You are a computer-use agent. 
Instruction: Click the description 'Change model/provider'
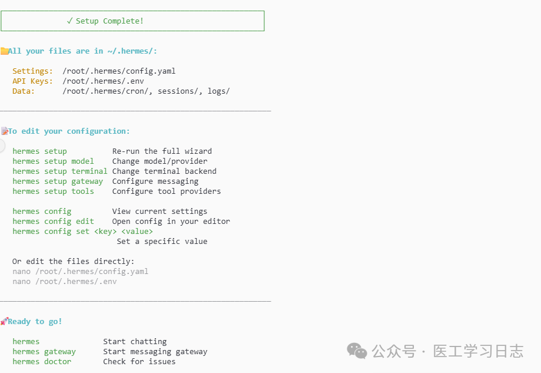160,161
